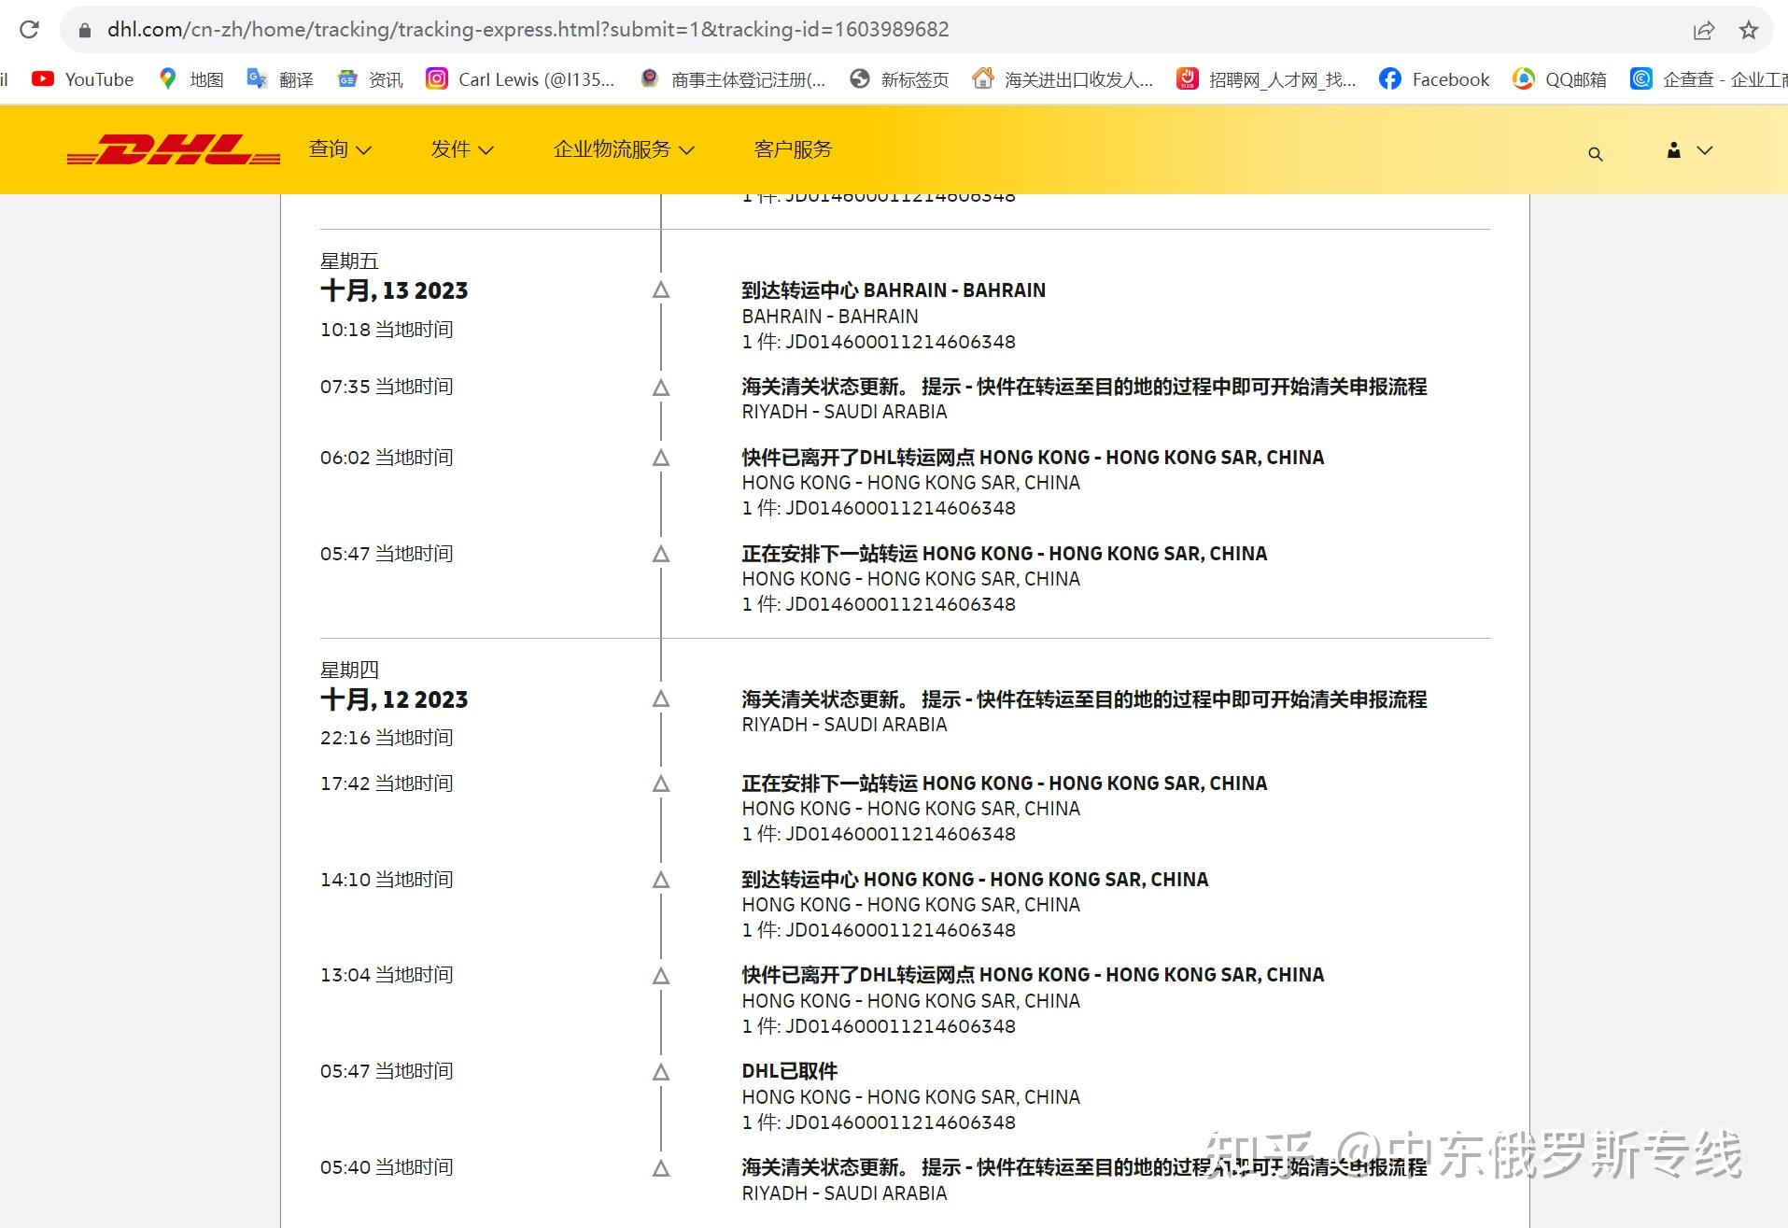This screenshot has width=1788, height=1228.
Task: Open the 商事主体登记注册 bookmark
Action: click(733, 79)
